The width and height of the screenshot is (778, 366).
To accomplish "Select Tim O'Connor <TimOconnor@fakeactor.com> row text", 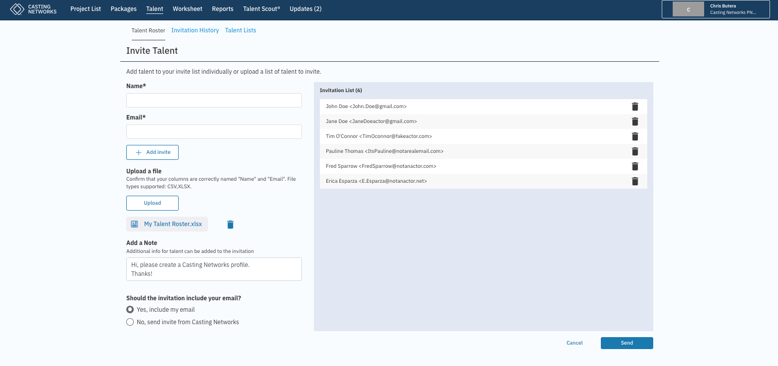I will pyautogui.click(x=379, y=136).
